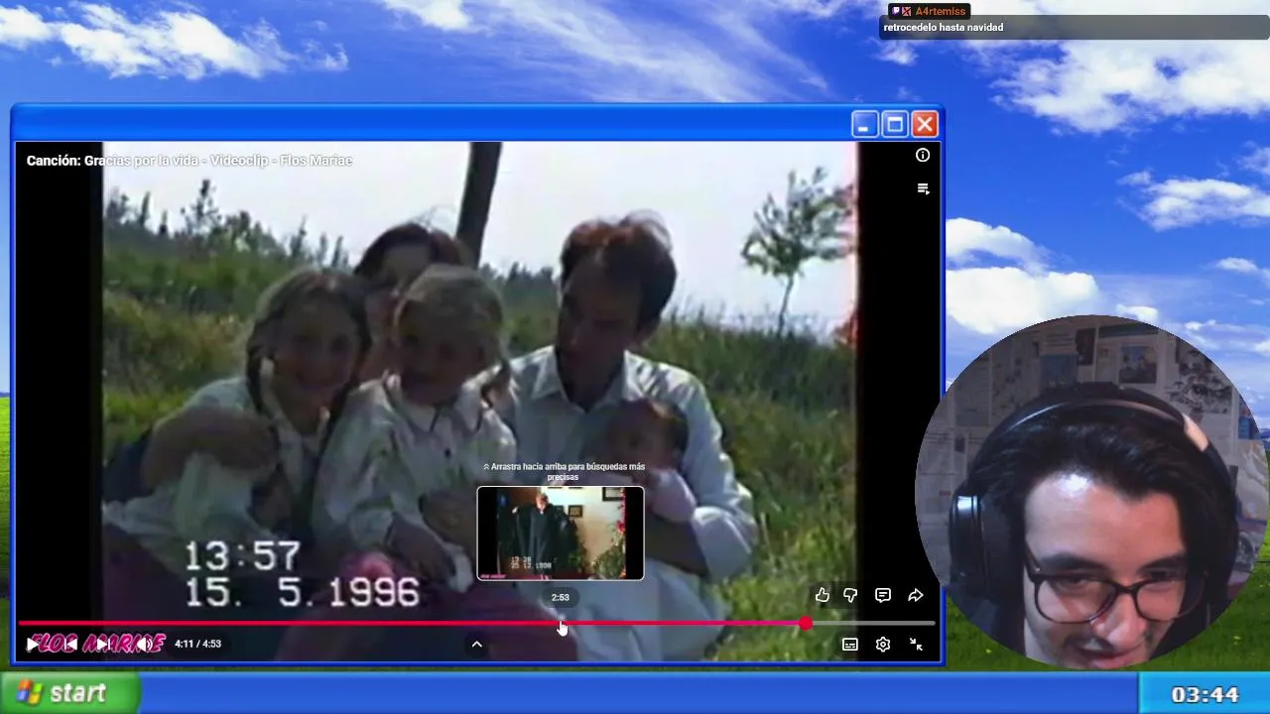Click the chat message retrocedelo hasta navidad
The width and height of the screenshot is (1270, 714).
click(x=944, y=28)
